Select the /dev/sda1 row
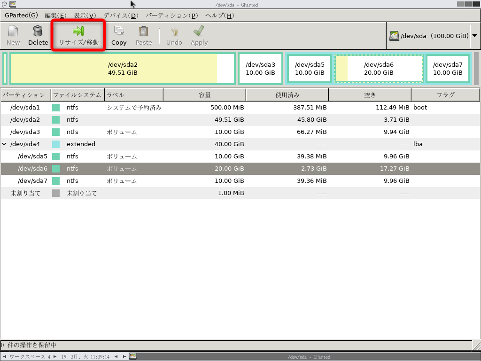481x361 pixels. click(240, 108)
